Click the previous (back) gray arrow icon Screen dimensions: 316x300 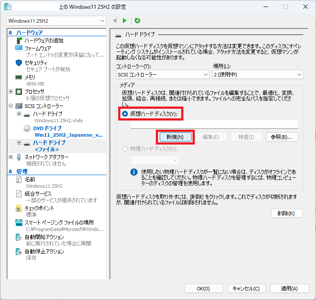tap(115, 21)
